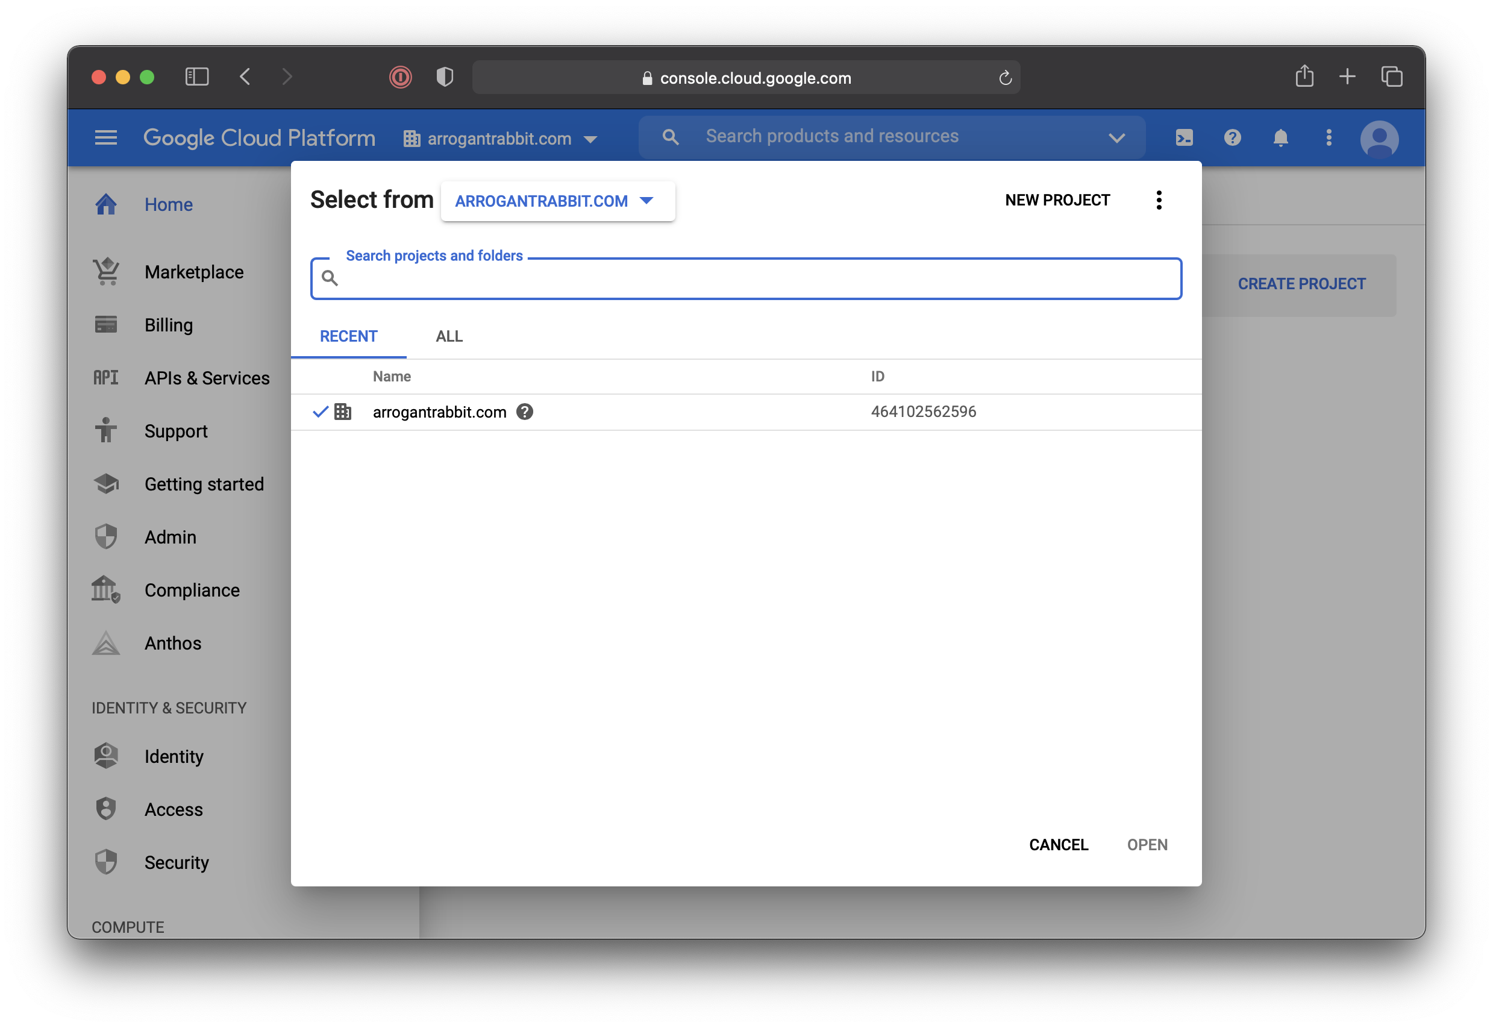Image resolution: width=1493 pixels, height=1028 pixels.
Task: Switch to the ALL projects tab
Action: (x=448, y=336)
